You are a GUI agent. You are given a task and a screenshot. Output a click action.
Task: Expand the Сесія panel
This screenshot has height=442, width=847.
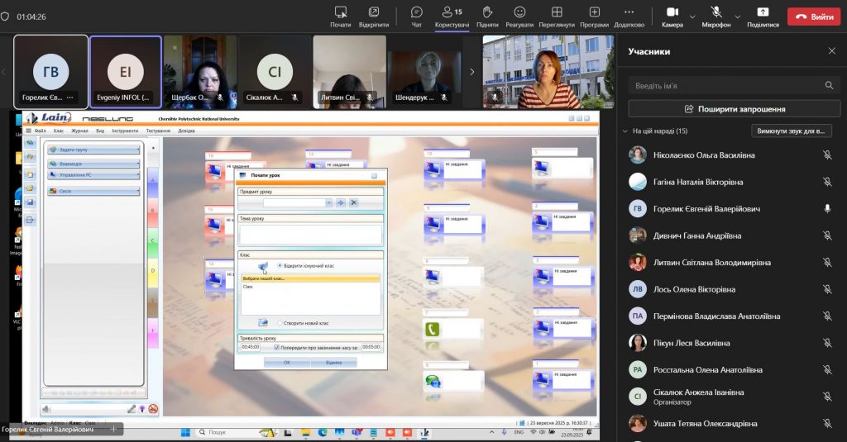pyautogui.click(x=93, y=191)
